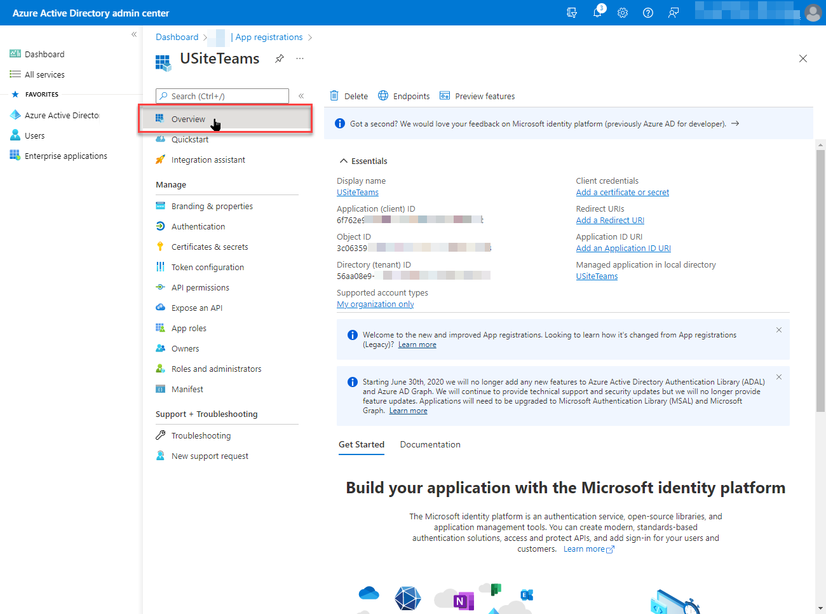Open the help question mark
Screen dimensions: 826x614
pyautogui.click(x=648, y=13)
